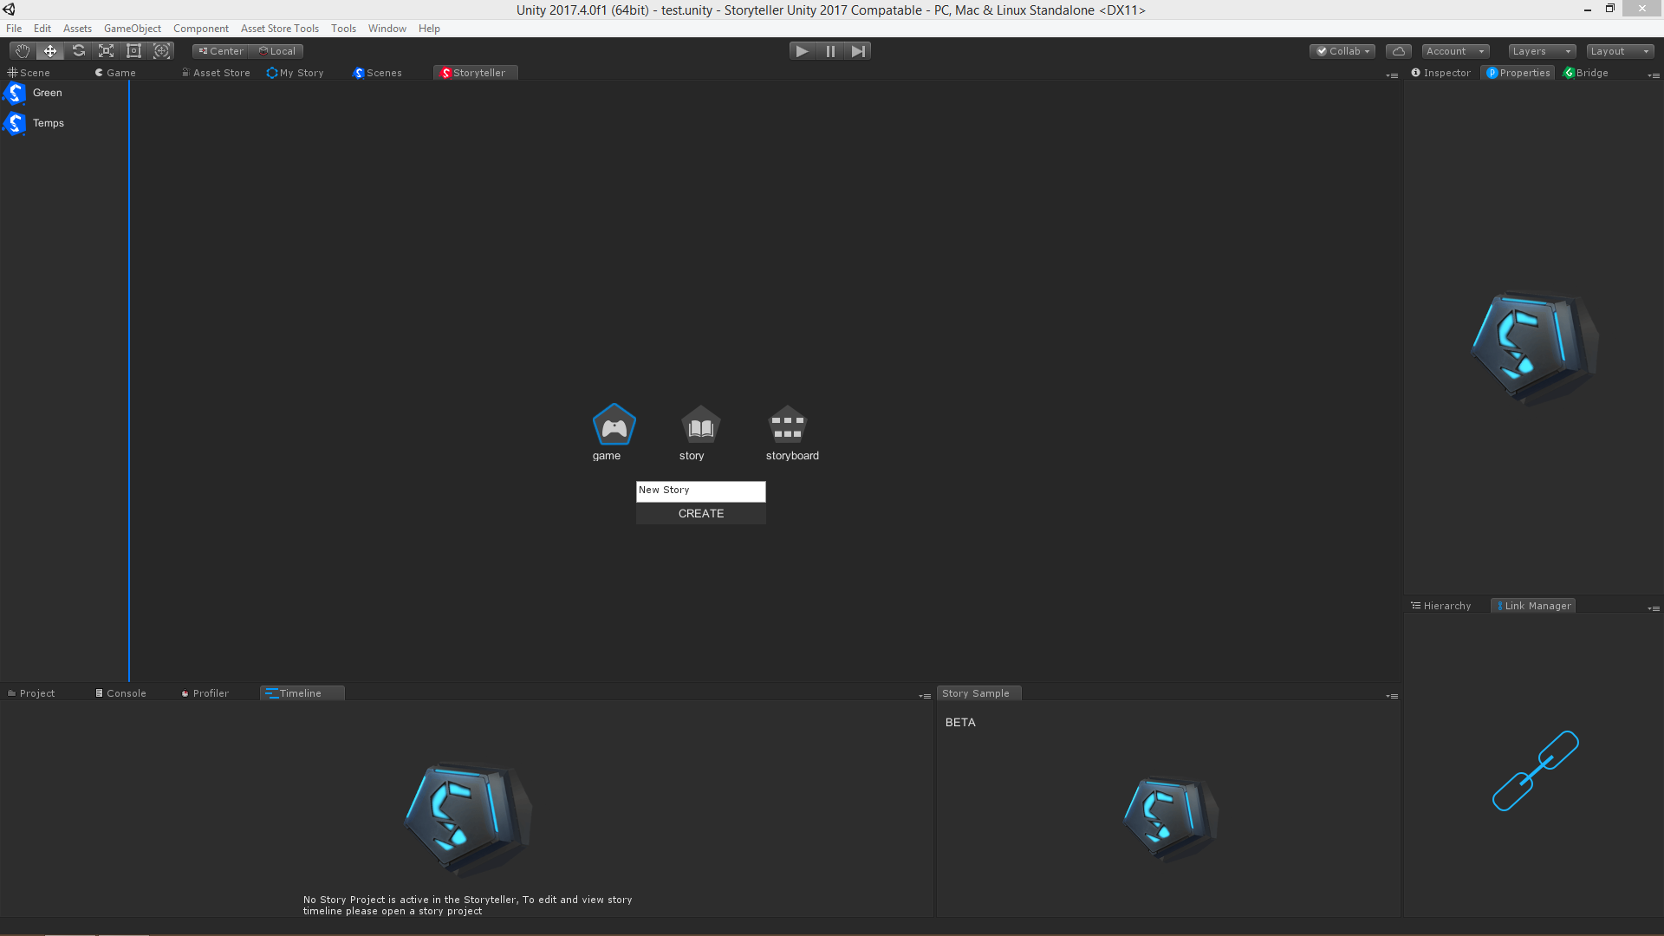
Task: Select the Properties tab
Action: [1518, 73]
